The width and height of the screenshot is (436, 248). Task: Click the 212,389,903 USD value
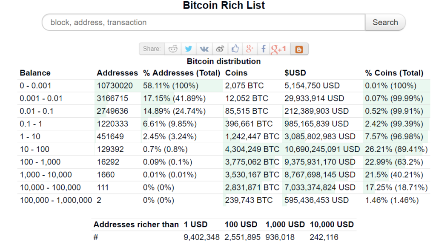click(316, 111)
